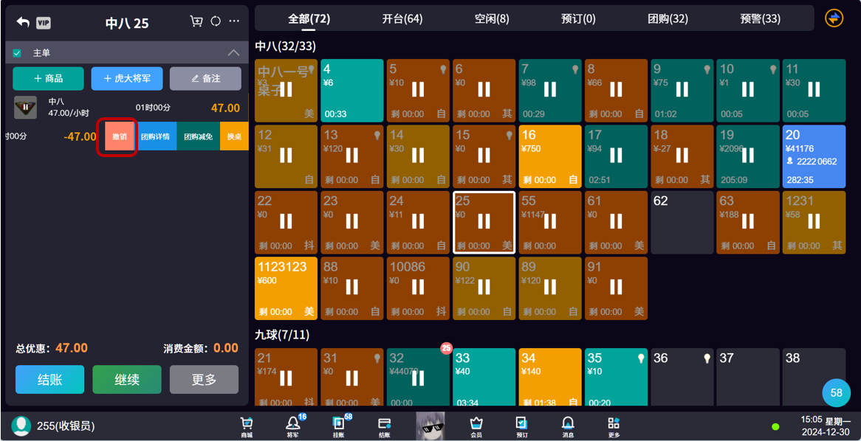The height and width of the screenshot is (441, 861).
Task: Click the refresh circle icon
Action: point(216,21)
